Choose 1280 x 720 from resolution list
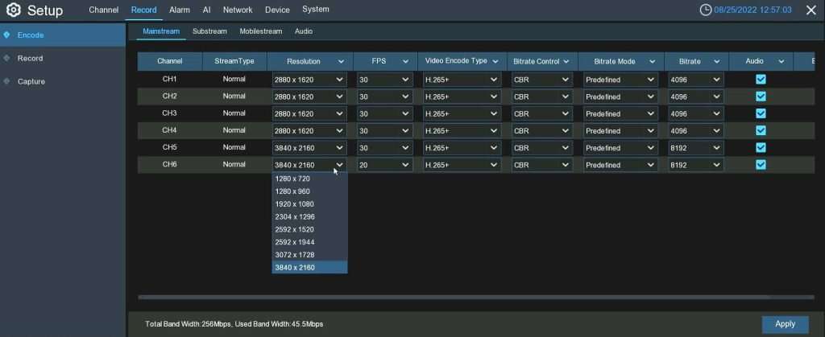The width and height of the screenshot is (825, 337). click(309, 179)
